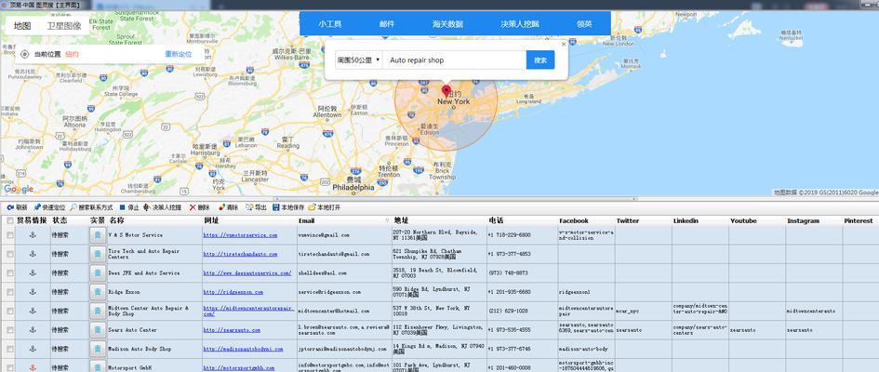Open the Email column filter arrow
This screenshot has width=879, height=372.
[x=387, y=220]
